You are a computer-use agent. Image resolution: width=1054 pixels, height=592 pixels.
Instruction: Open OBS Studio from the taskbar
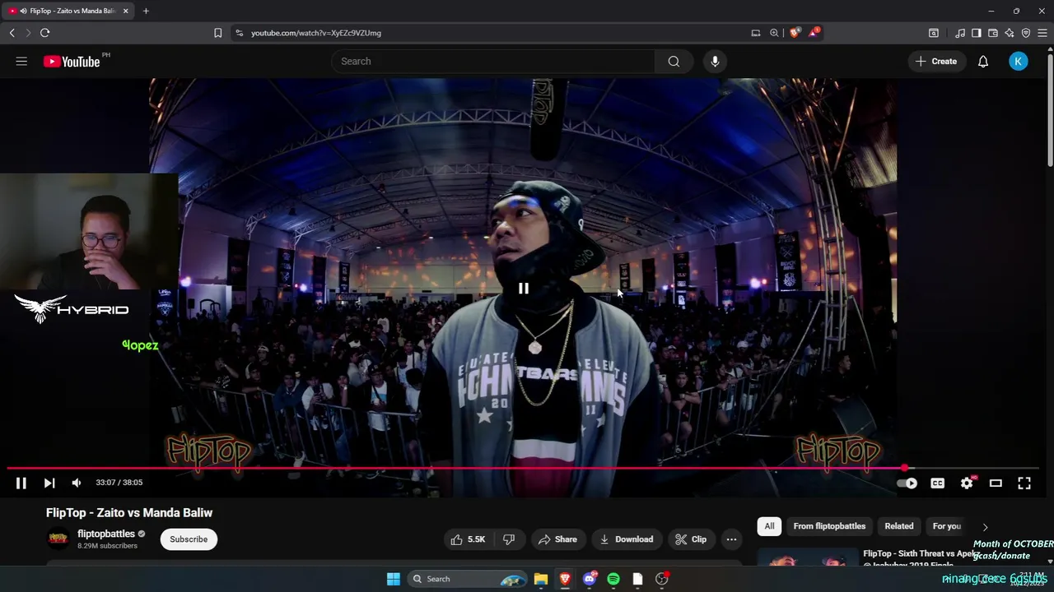coord(662,579)
